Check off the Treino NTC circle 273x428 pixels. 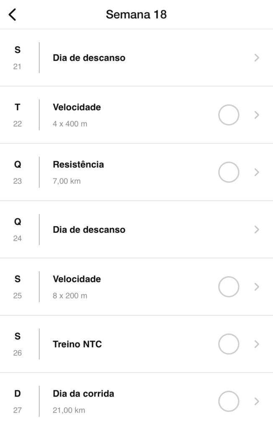pos(229,344)
